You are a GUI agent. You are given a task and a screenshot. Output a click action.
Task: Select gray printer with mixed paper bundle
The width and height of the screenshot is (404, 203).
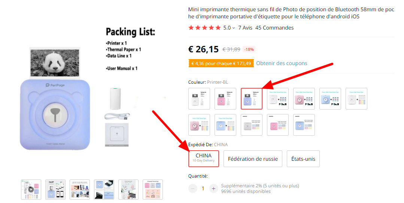pos(252,125)
